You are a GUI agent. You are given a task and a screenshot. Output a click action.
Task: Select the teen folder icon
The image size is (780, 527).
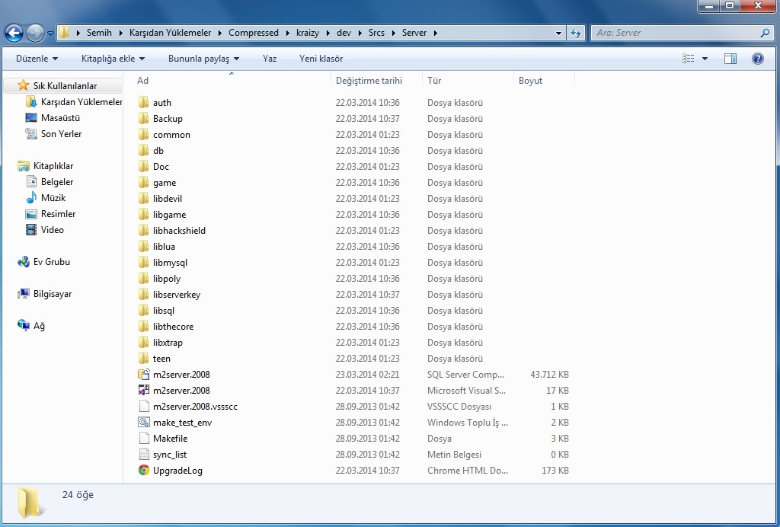(x=144, y=358)
